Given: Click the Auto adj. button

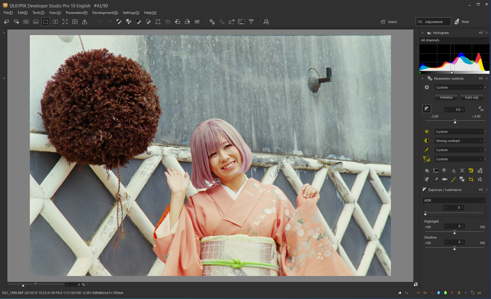Looking at the screenshot, I should point(472,97).
